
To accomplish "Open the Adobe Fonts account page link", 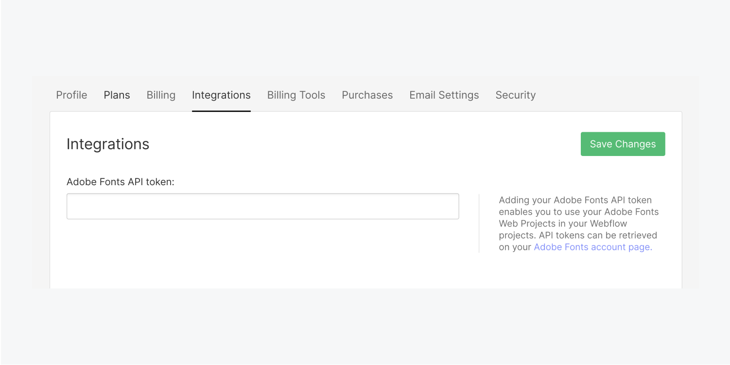I will [592, 247].
